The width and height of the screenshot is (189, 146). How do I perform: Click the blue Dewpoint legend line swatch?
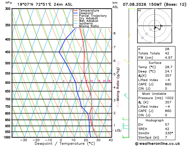point(76,13)
